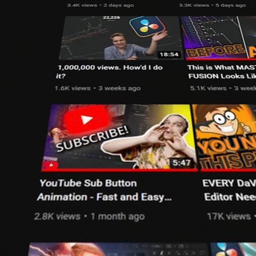Click the red watched progress bar under the SUBSCRIBE thumbnail

(119, 170)
